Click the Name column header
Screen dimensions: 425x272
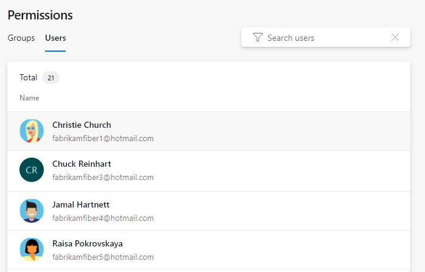[x=29, y=98]
